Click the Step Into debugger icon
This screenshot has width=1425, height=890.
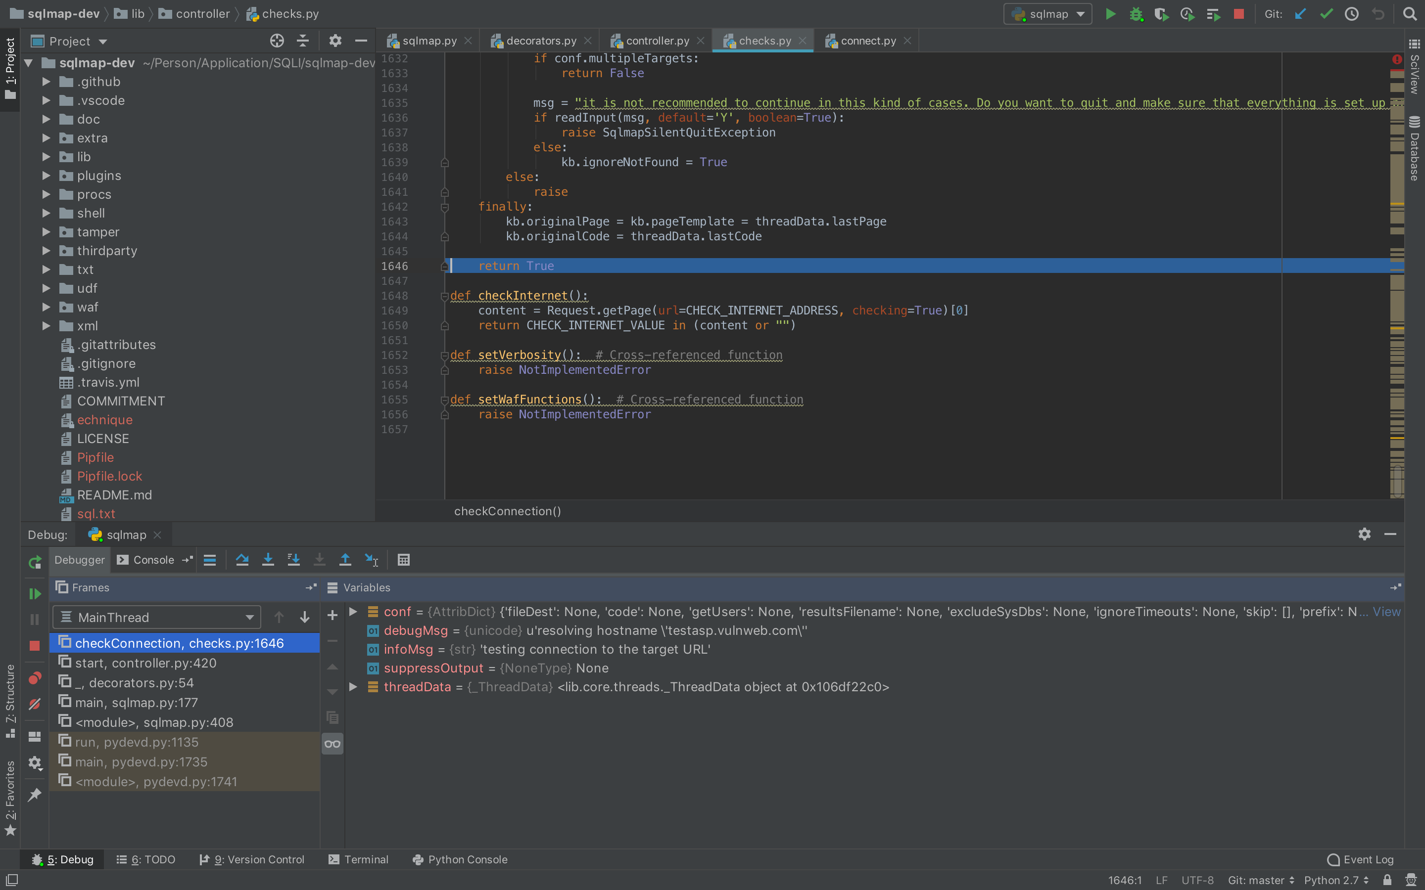coord(268,560)
